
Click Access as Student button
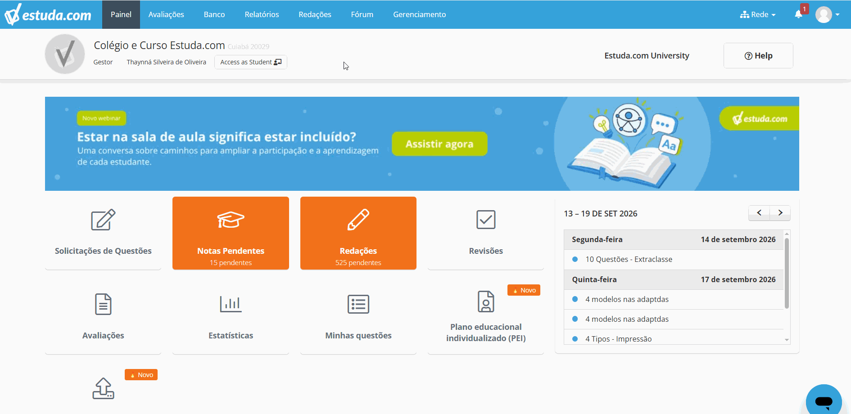click(251, 62)
